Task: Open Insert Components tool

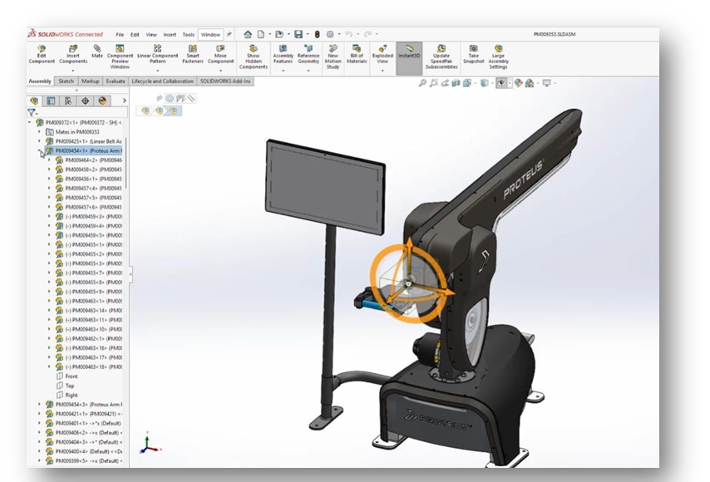Action: (x=73, y=54)
